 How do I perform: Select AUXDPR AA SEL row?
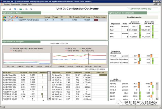coord(25,75)
